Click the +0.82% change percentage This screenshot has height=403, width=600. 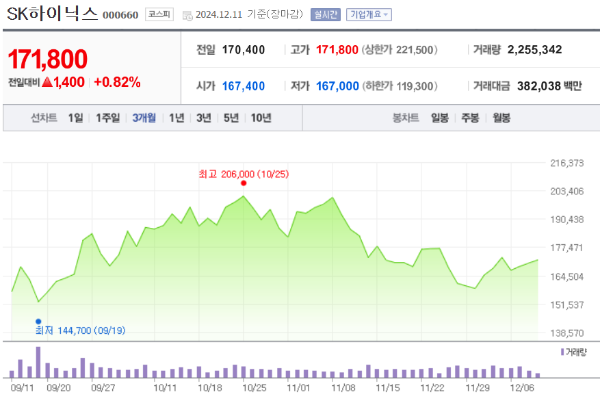pos(117,82)
